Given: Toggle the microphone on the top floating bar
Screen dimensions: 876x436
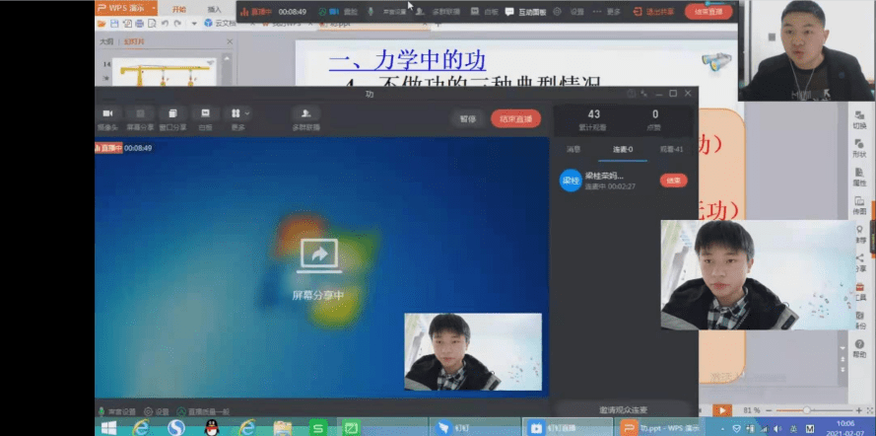Looking at the screenshot, I should 370,12.
